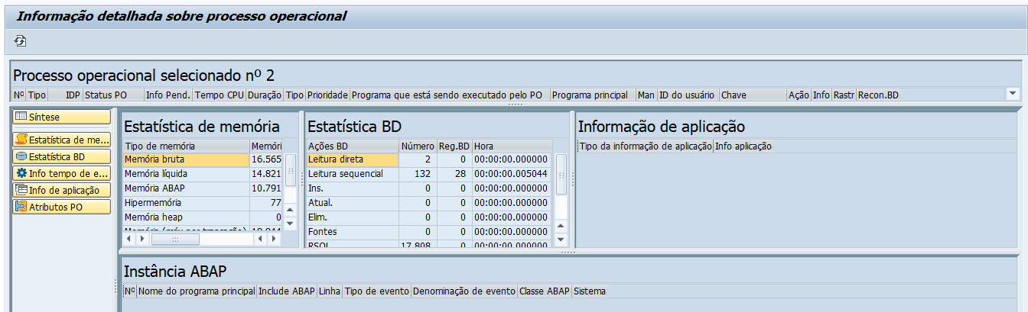Open the dropdown arrow beside Recon.BD columns
This screenshot has width=1028, height=312.
(1013, 93)
